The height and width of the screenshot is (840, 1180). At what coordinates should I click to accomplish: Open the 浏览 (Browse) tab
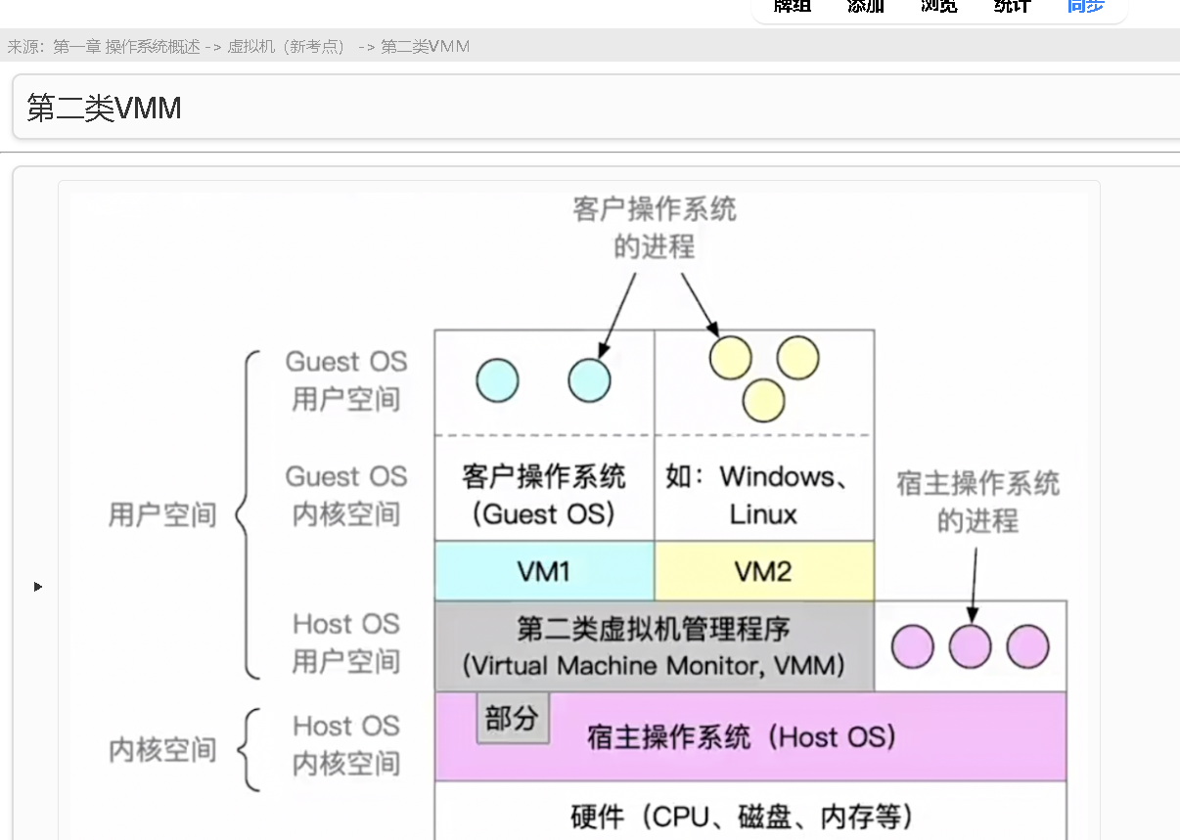938,6
